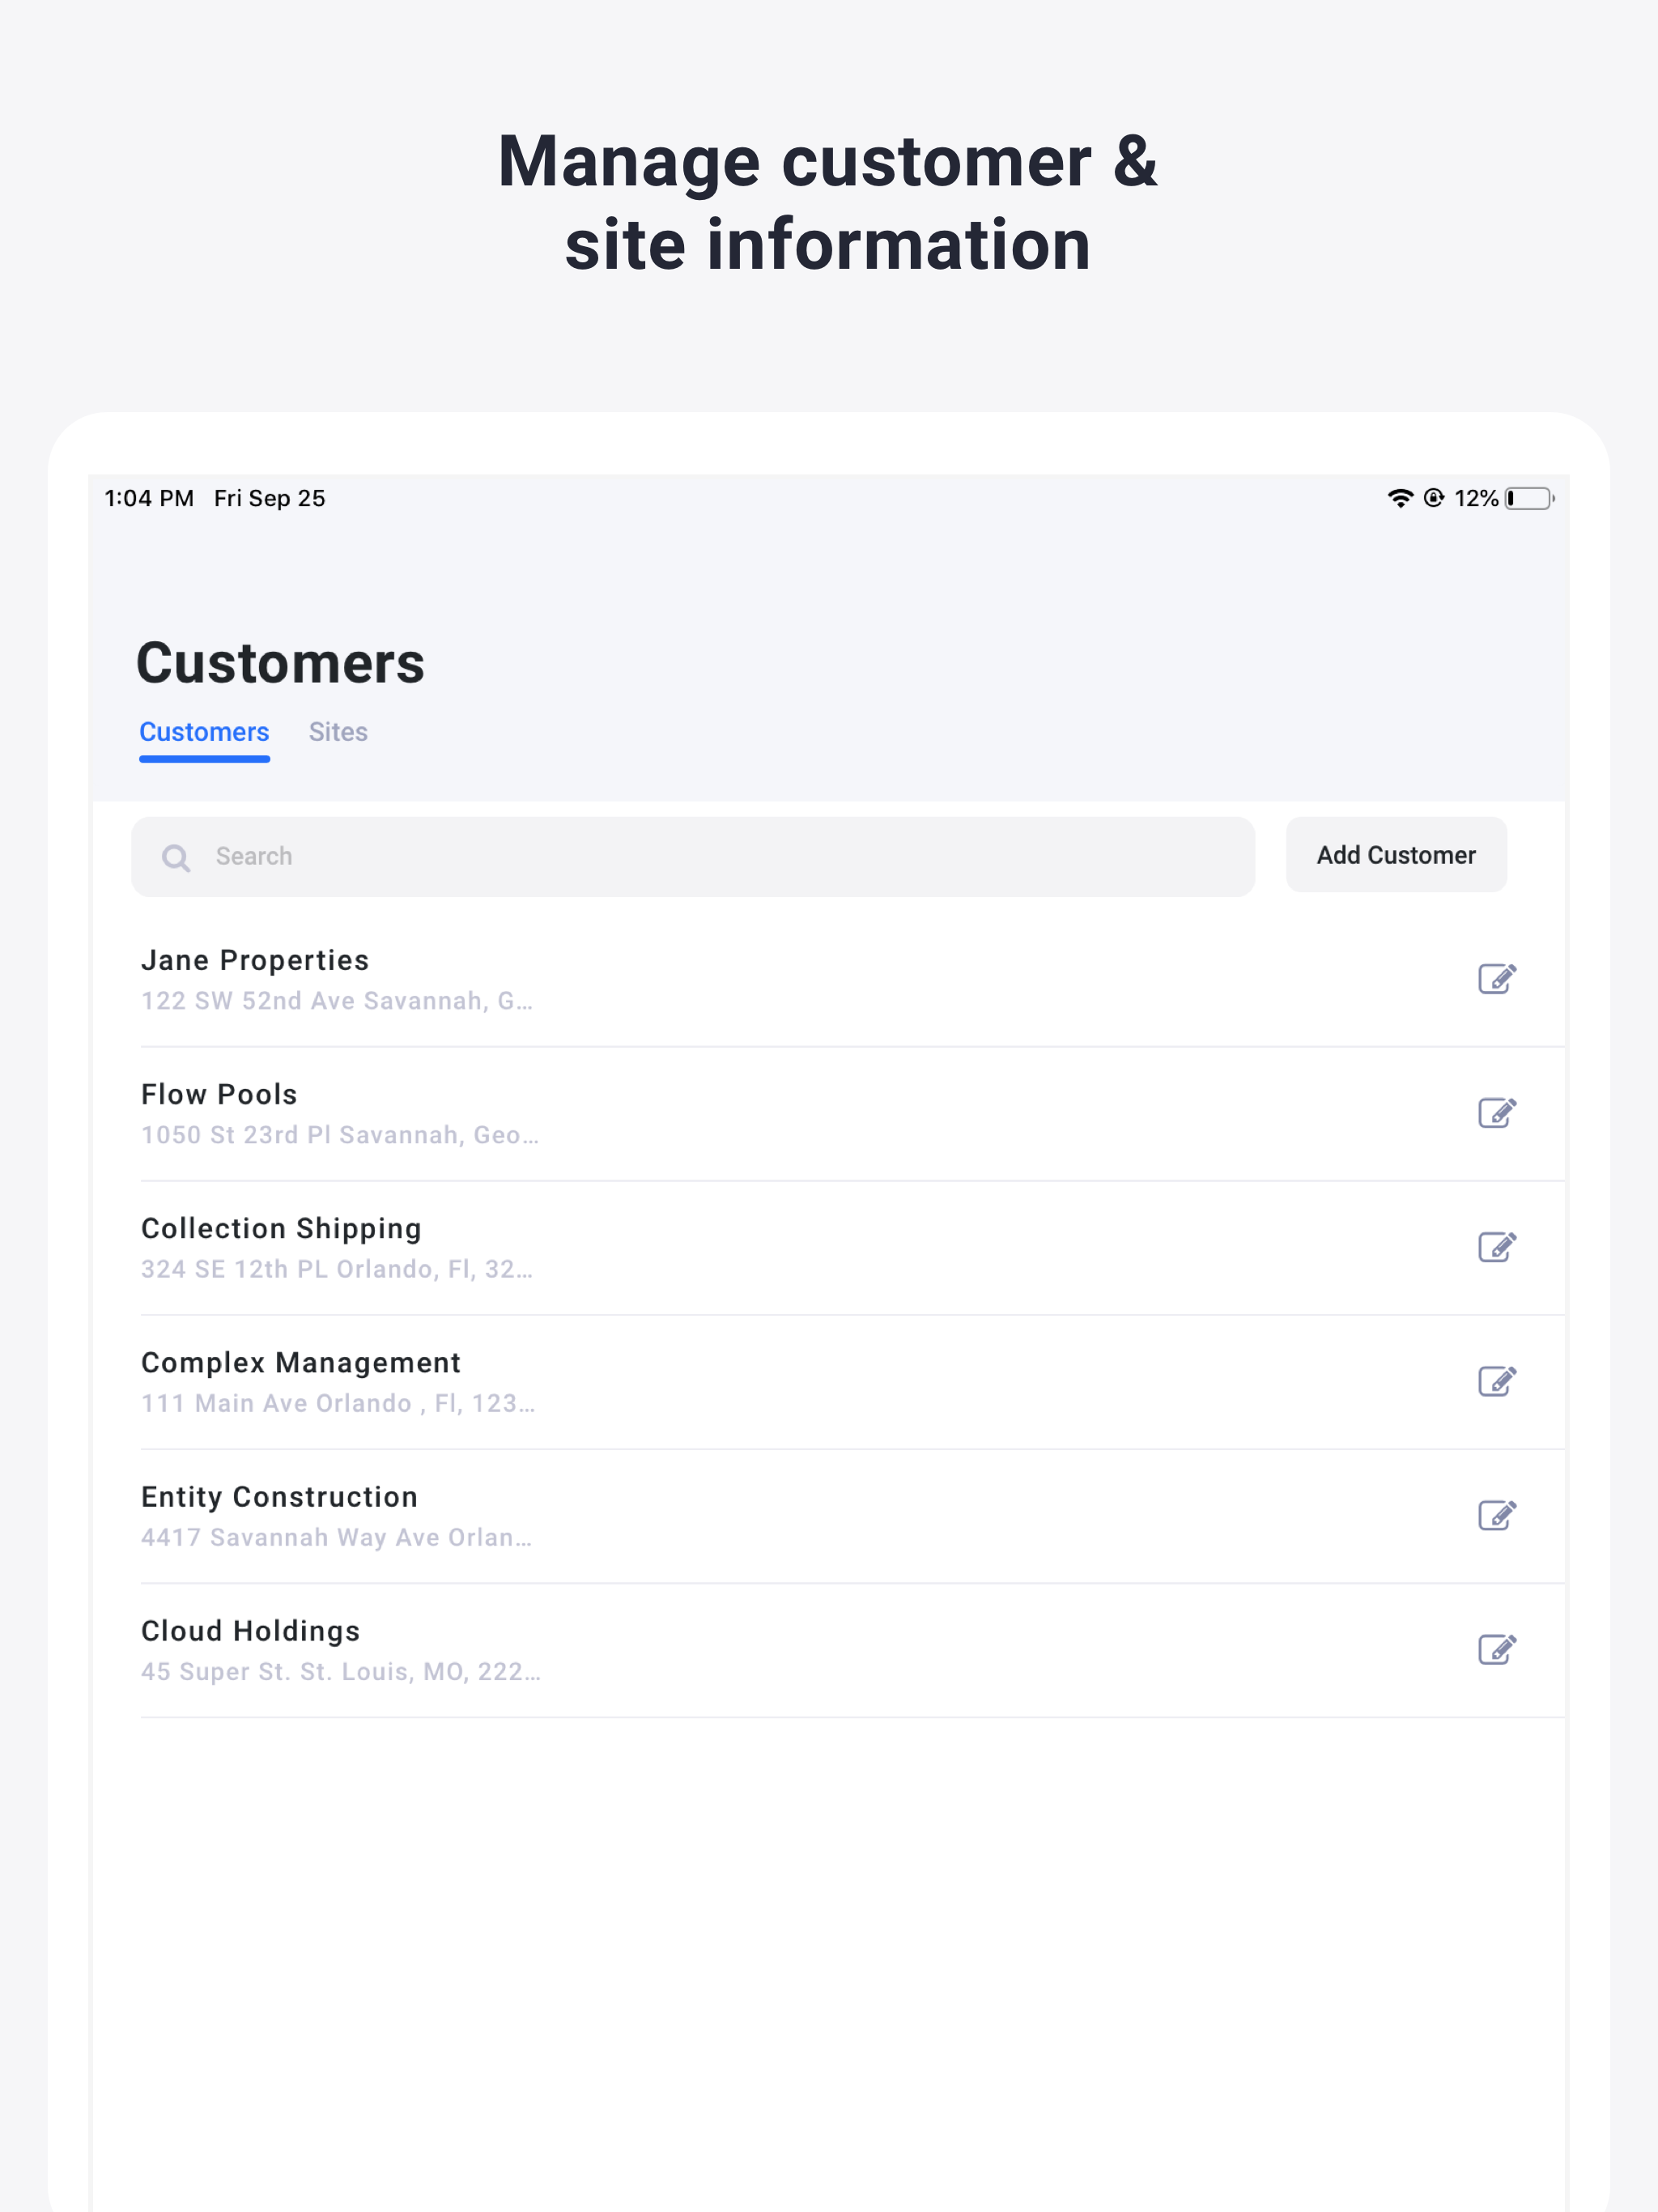Edit the Collection Shipping customer entry
The height and width of the screenshot is (2212, 1658).
coord(1497,1247)
